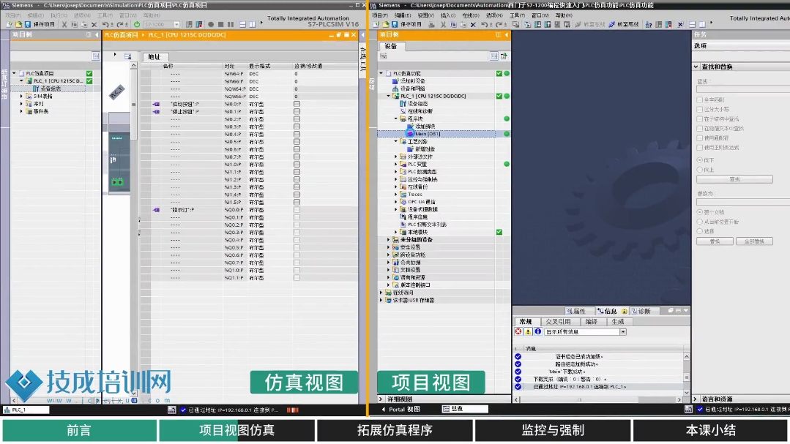Select Main [OB1] block in project tree

coord(428,134)
